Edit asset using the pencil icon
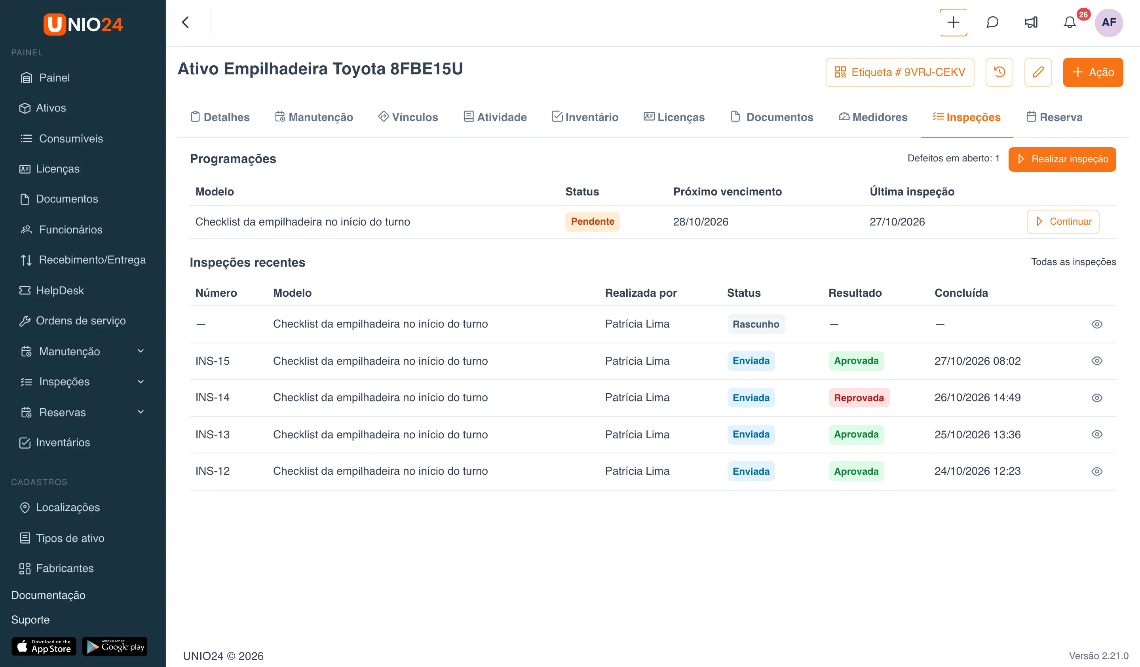This screenshot has height=667, width=1140. pos(1038,72)
